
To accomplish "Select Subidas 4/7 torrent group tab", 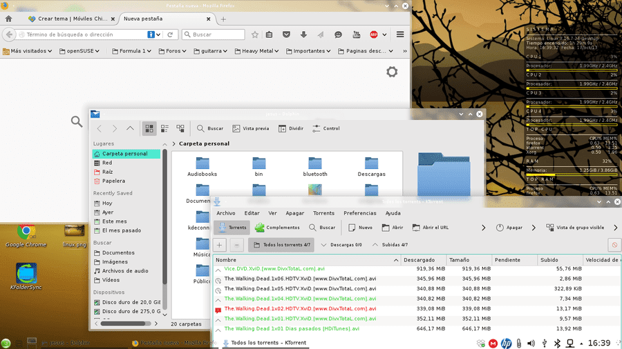I will [390, 245].
